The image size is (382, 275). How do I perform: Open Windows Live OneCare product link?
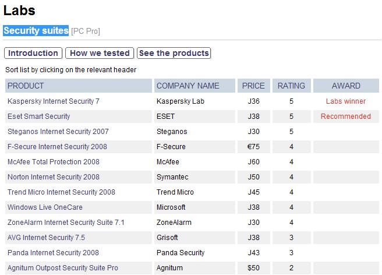tap(45, 207)
